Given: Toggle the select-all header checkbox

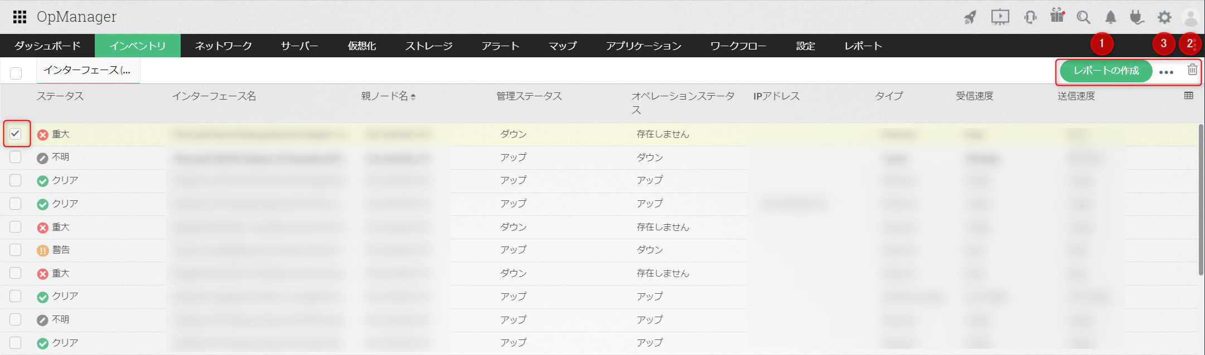Looking at the screenshot, I should point(16,73).
